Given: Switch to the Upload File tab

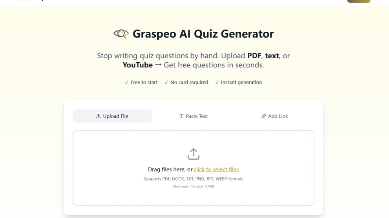Looking at the screenshot, I should (112, 116).
